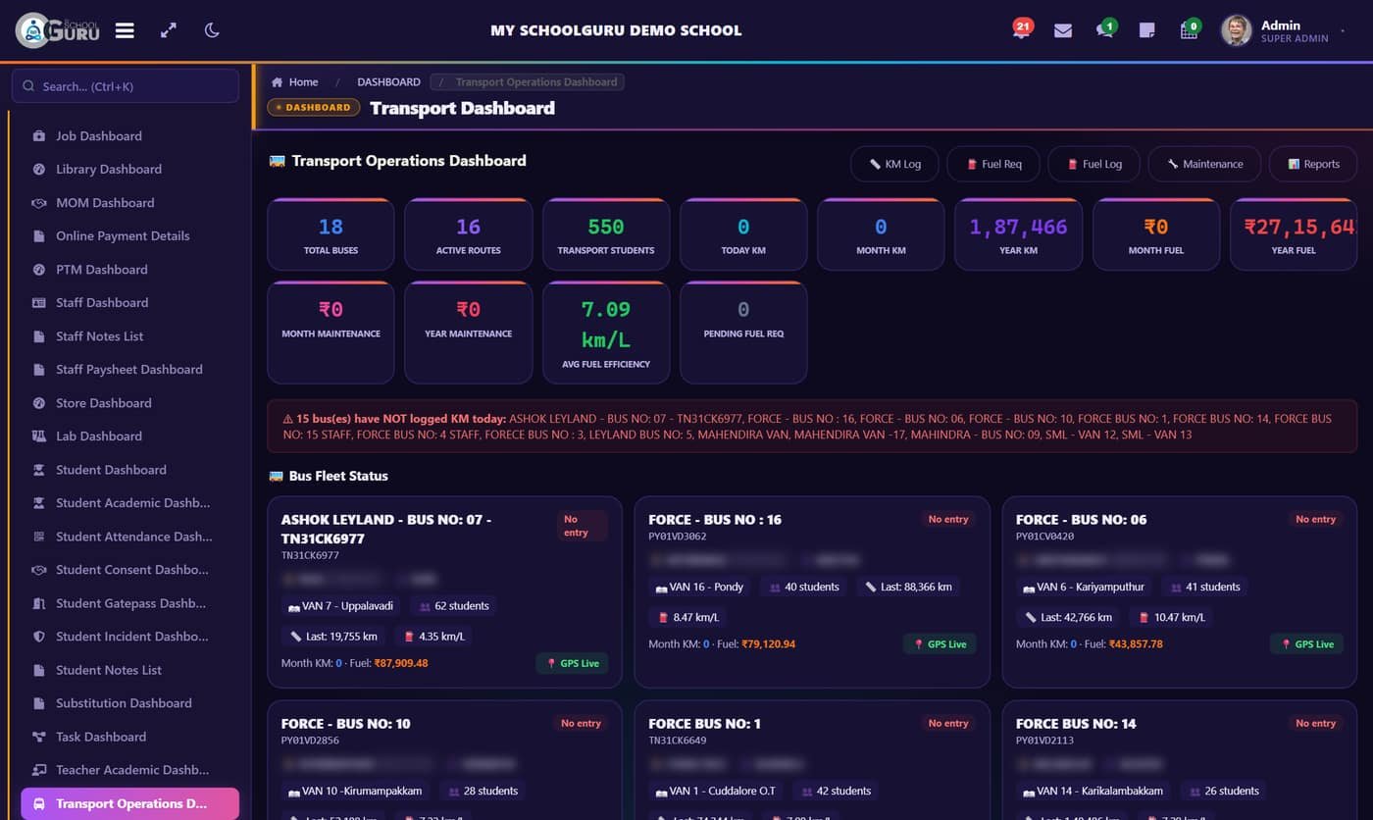Screen dimensions: 1373x820
Task: Click the Staff Dashboard ID card icon
Action: point(39,303)
